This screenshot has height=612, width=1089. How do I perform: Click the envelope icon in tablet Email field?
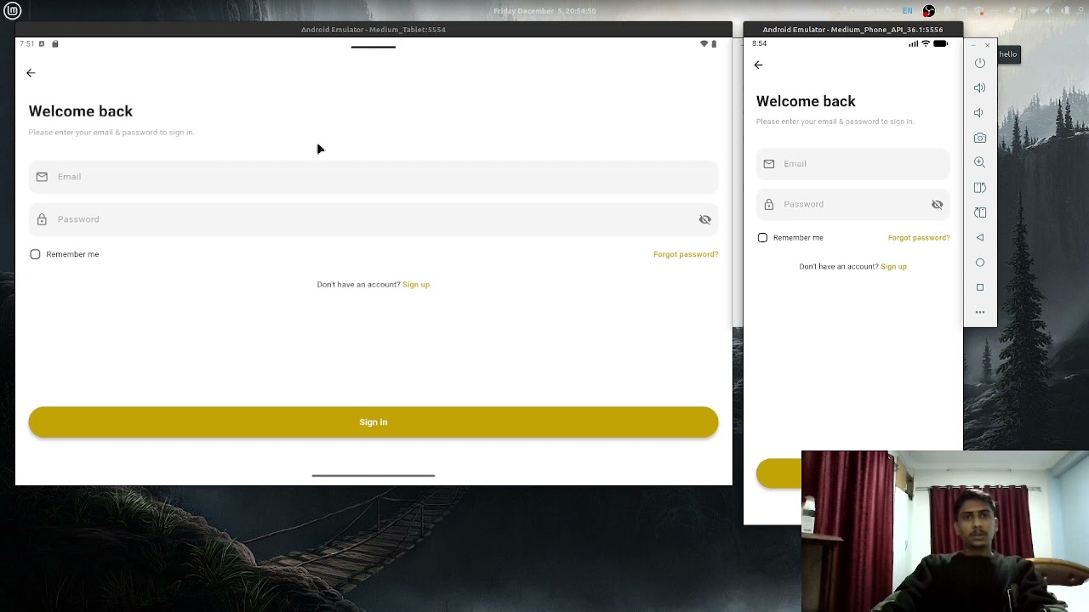pyautogui.click(x=42, y=177)
